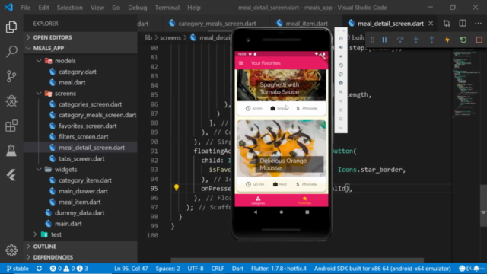Open main_drawer.dart in explorer
Screen dimensions: 487x274
[x=83, y=191]
